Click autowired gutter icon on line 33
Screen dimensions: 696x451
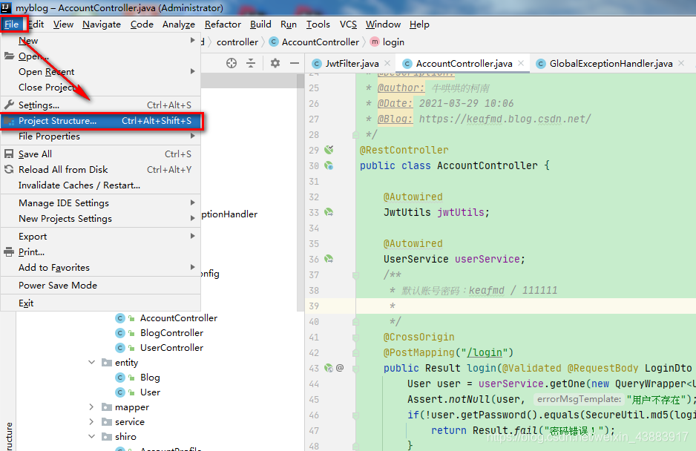click(x=329, y=212)
